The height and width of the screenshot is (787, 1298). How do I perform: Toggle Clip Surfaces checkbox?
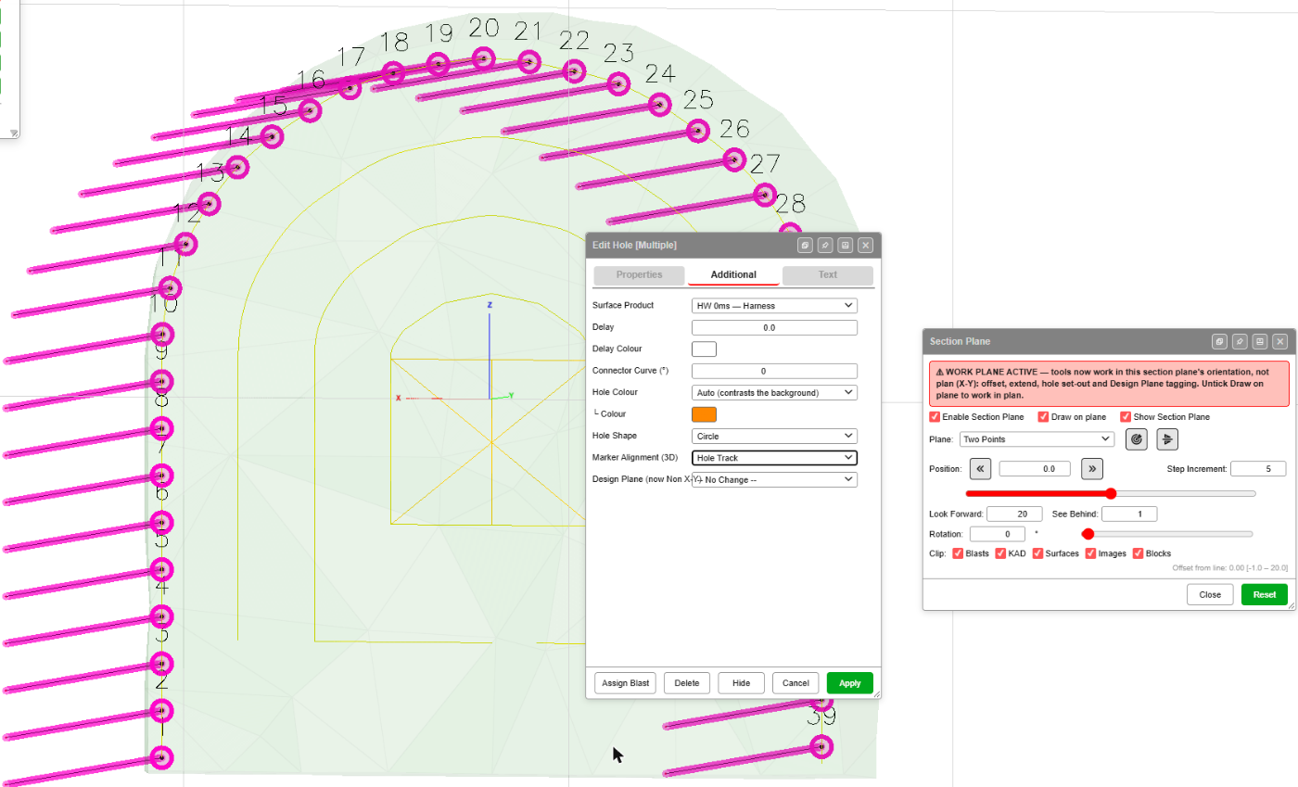pos(1037,553)
